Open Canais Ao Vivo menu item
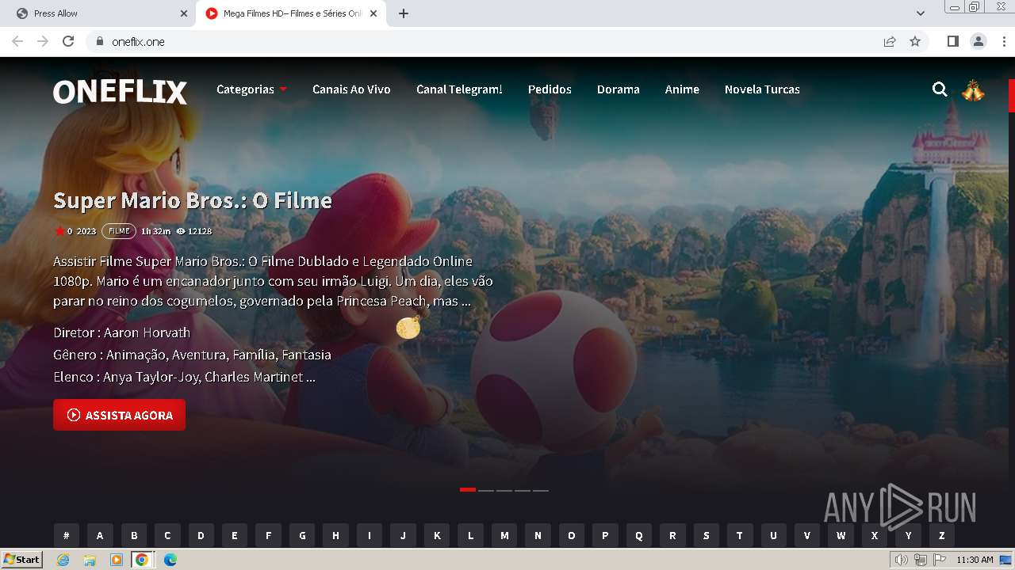 coord(351,89)
